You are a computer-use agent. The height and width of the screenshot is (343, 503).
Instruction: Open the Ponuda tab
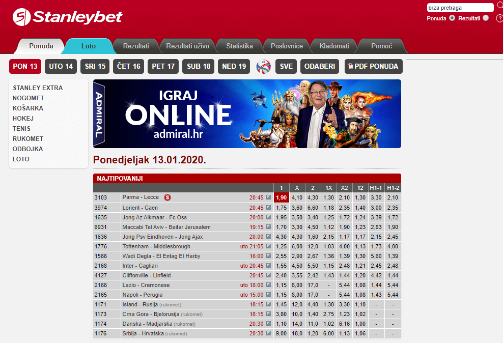coord(41,46)
